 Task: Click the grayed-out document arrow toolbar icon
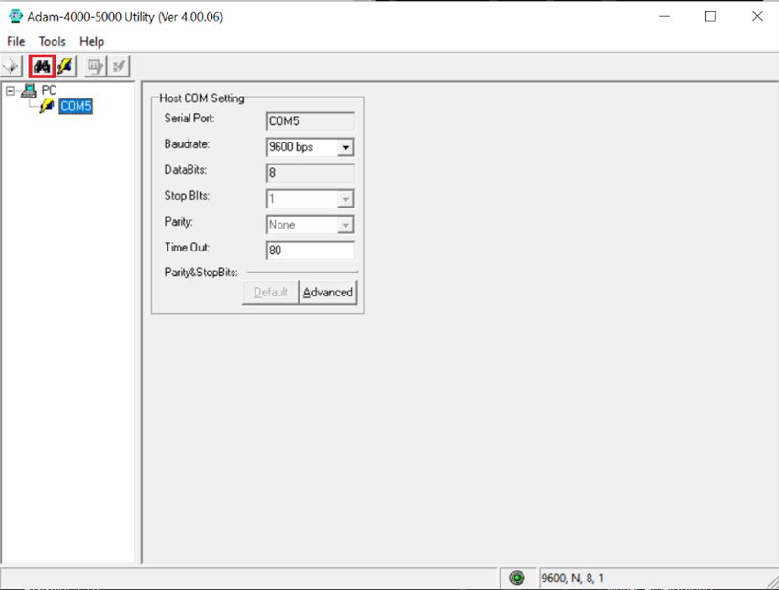pyautogui.click(x=96, y=66)
